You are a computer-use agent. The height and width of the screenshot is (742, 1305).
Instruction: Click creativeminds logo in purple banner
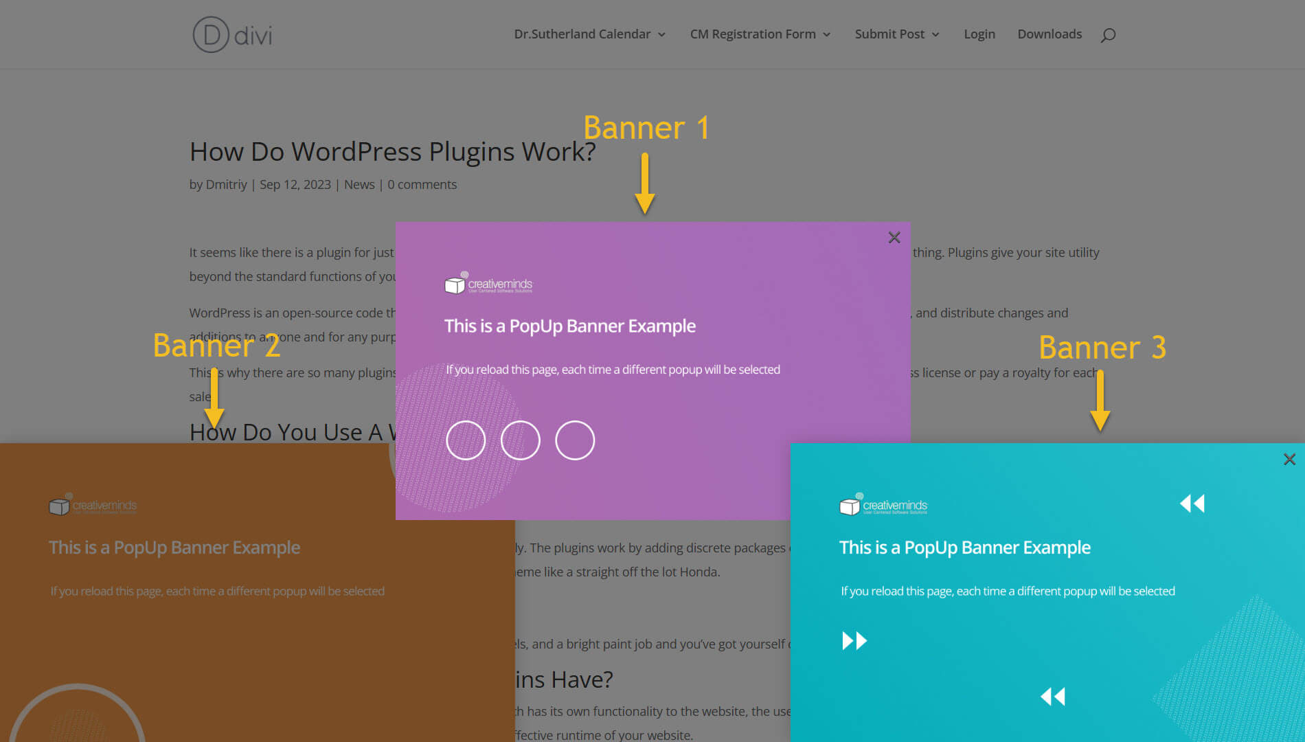(x=488, y=284)
